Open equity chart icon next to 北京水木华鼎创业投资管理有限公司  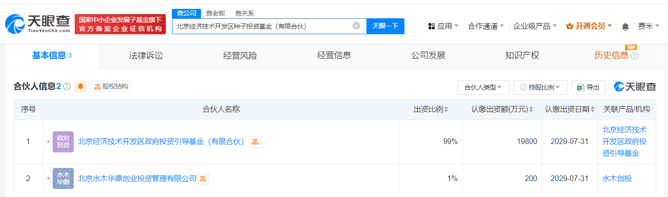[203, 179]
